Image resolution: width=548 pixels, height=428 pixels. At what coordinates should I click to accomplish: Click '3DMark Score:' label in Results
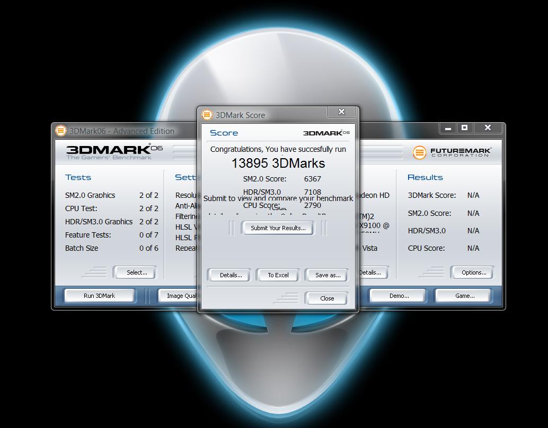[432, 195]
